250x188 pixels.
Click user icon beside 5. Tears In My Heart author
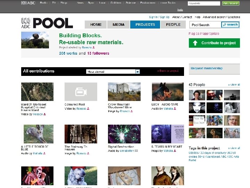(x=175, y=151)
